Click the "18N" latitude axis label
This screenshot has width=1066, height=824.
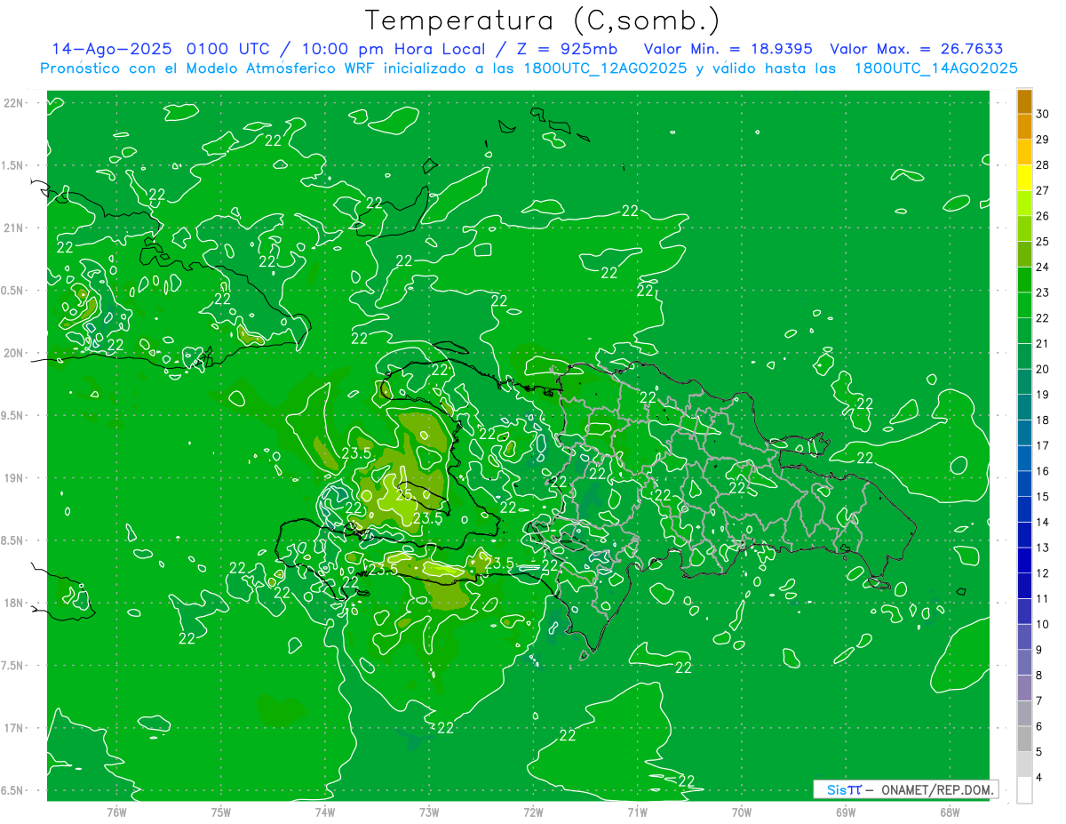[x=14, y=603]
